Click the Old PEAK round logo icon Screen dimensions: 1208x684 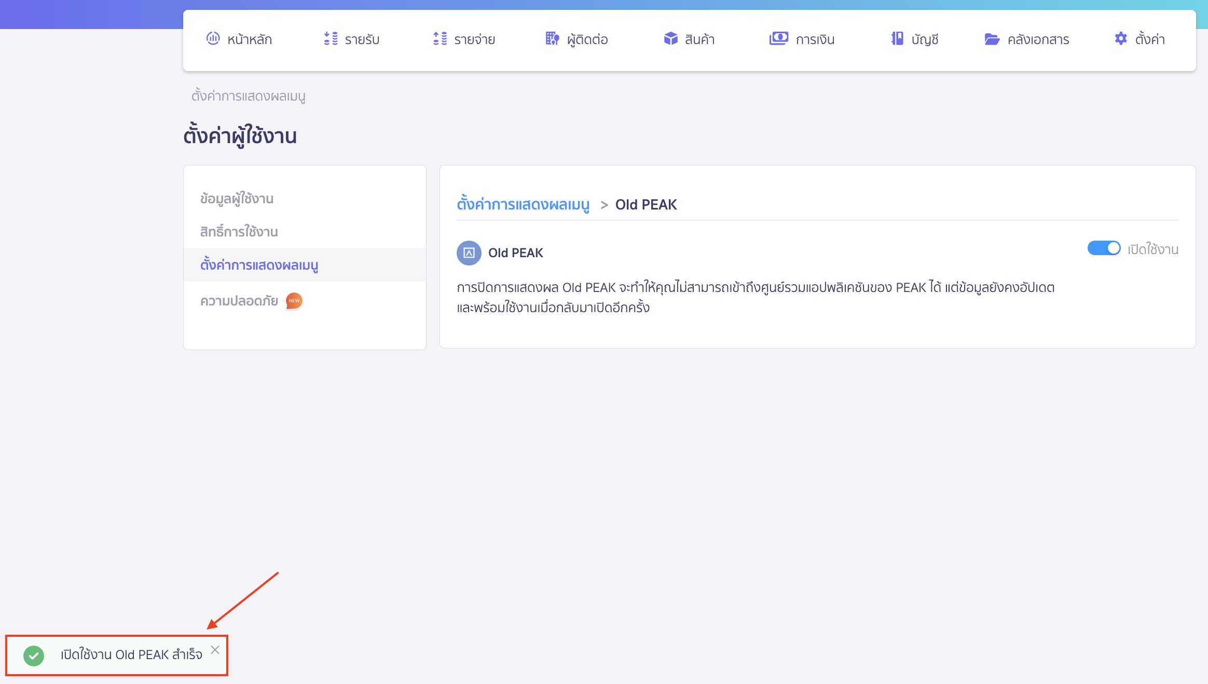[x=469, y=253]
